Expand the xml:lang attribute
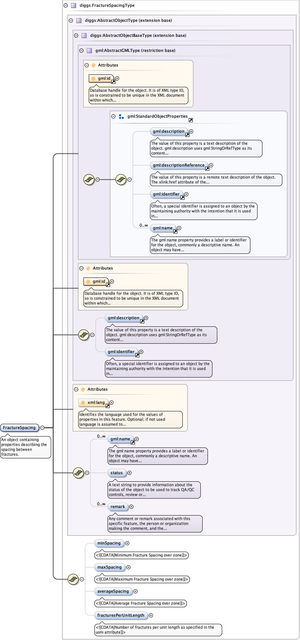Image resolution: width=300 pixels, height=640 pixels. click(111, 402)
